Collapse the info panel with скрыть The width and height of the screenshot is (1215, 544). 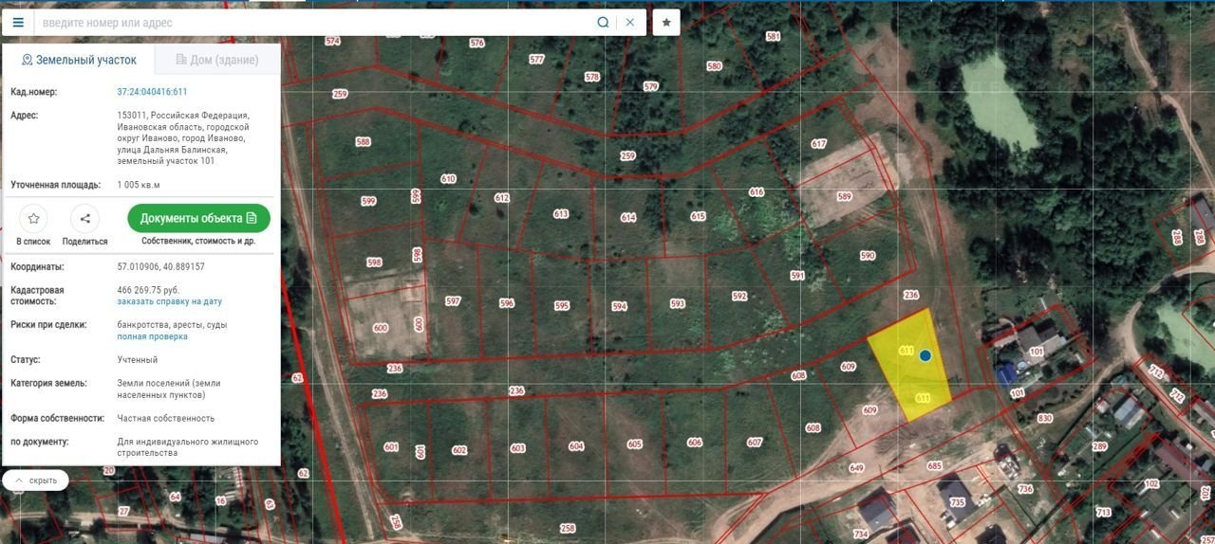[35, 481]
